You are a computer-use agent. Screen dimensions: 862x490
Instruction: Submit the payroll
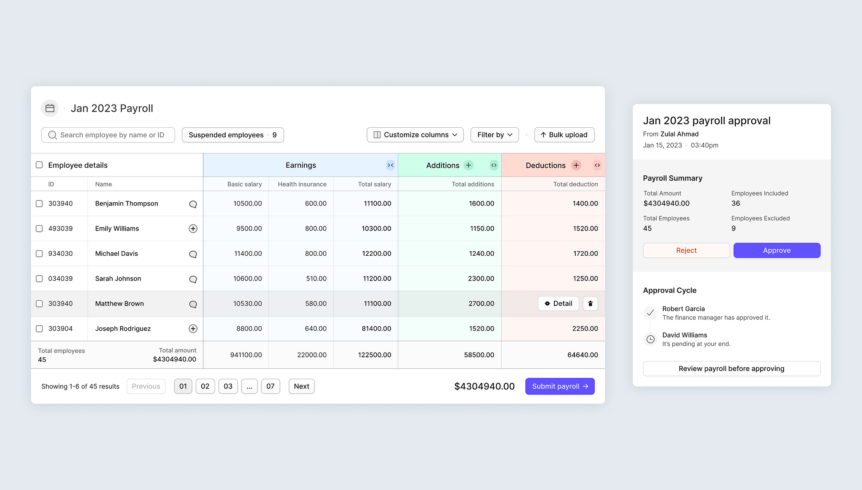(560, 386)
